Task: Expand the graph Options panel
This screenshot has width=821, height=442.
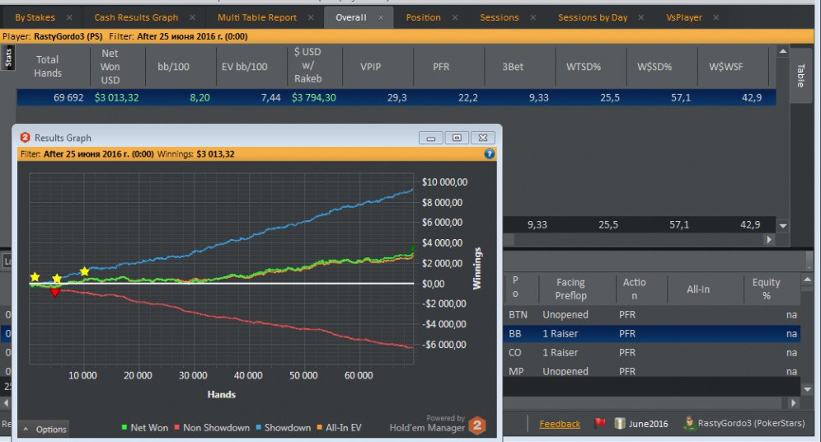Action: point(45,429)
